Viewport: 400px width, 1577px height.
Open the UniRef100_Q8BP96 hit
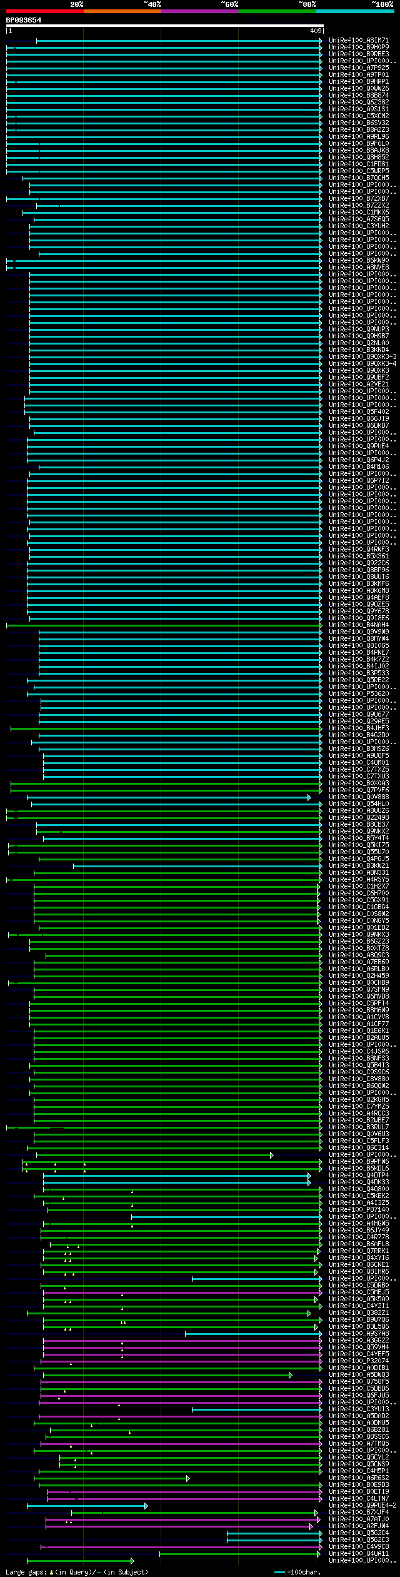pos(359,570)
